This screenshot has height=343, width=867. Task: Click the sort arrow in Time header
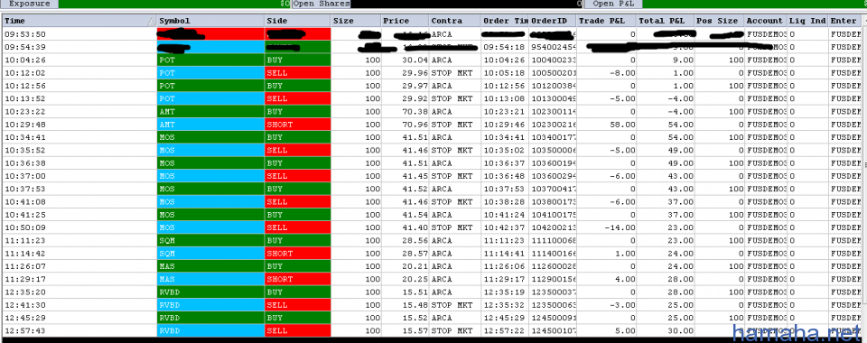pos(152,22)
